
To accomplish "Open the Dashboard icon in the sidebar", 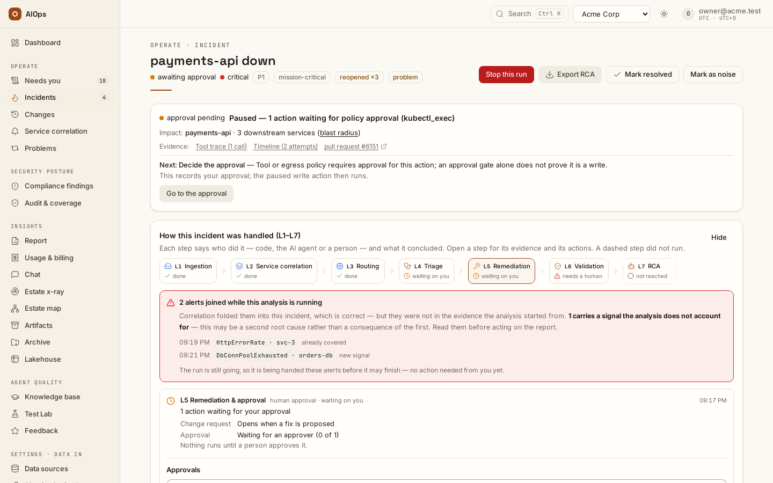I will (15, 43).
